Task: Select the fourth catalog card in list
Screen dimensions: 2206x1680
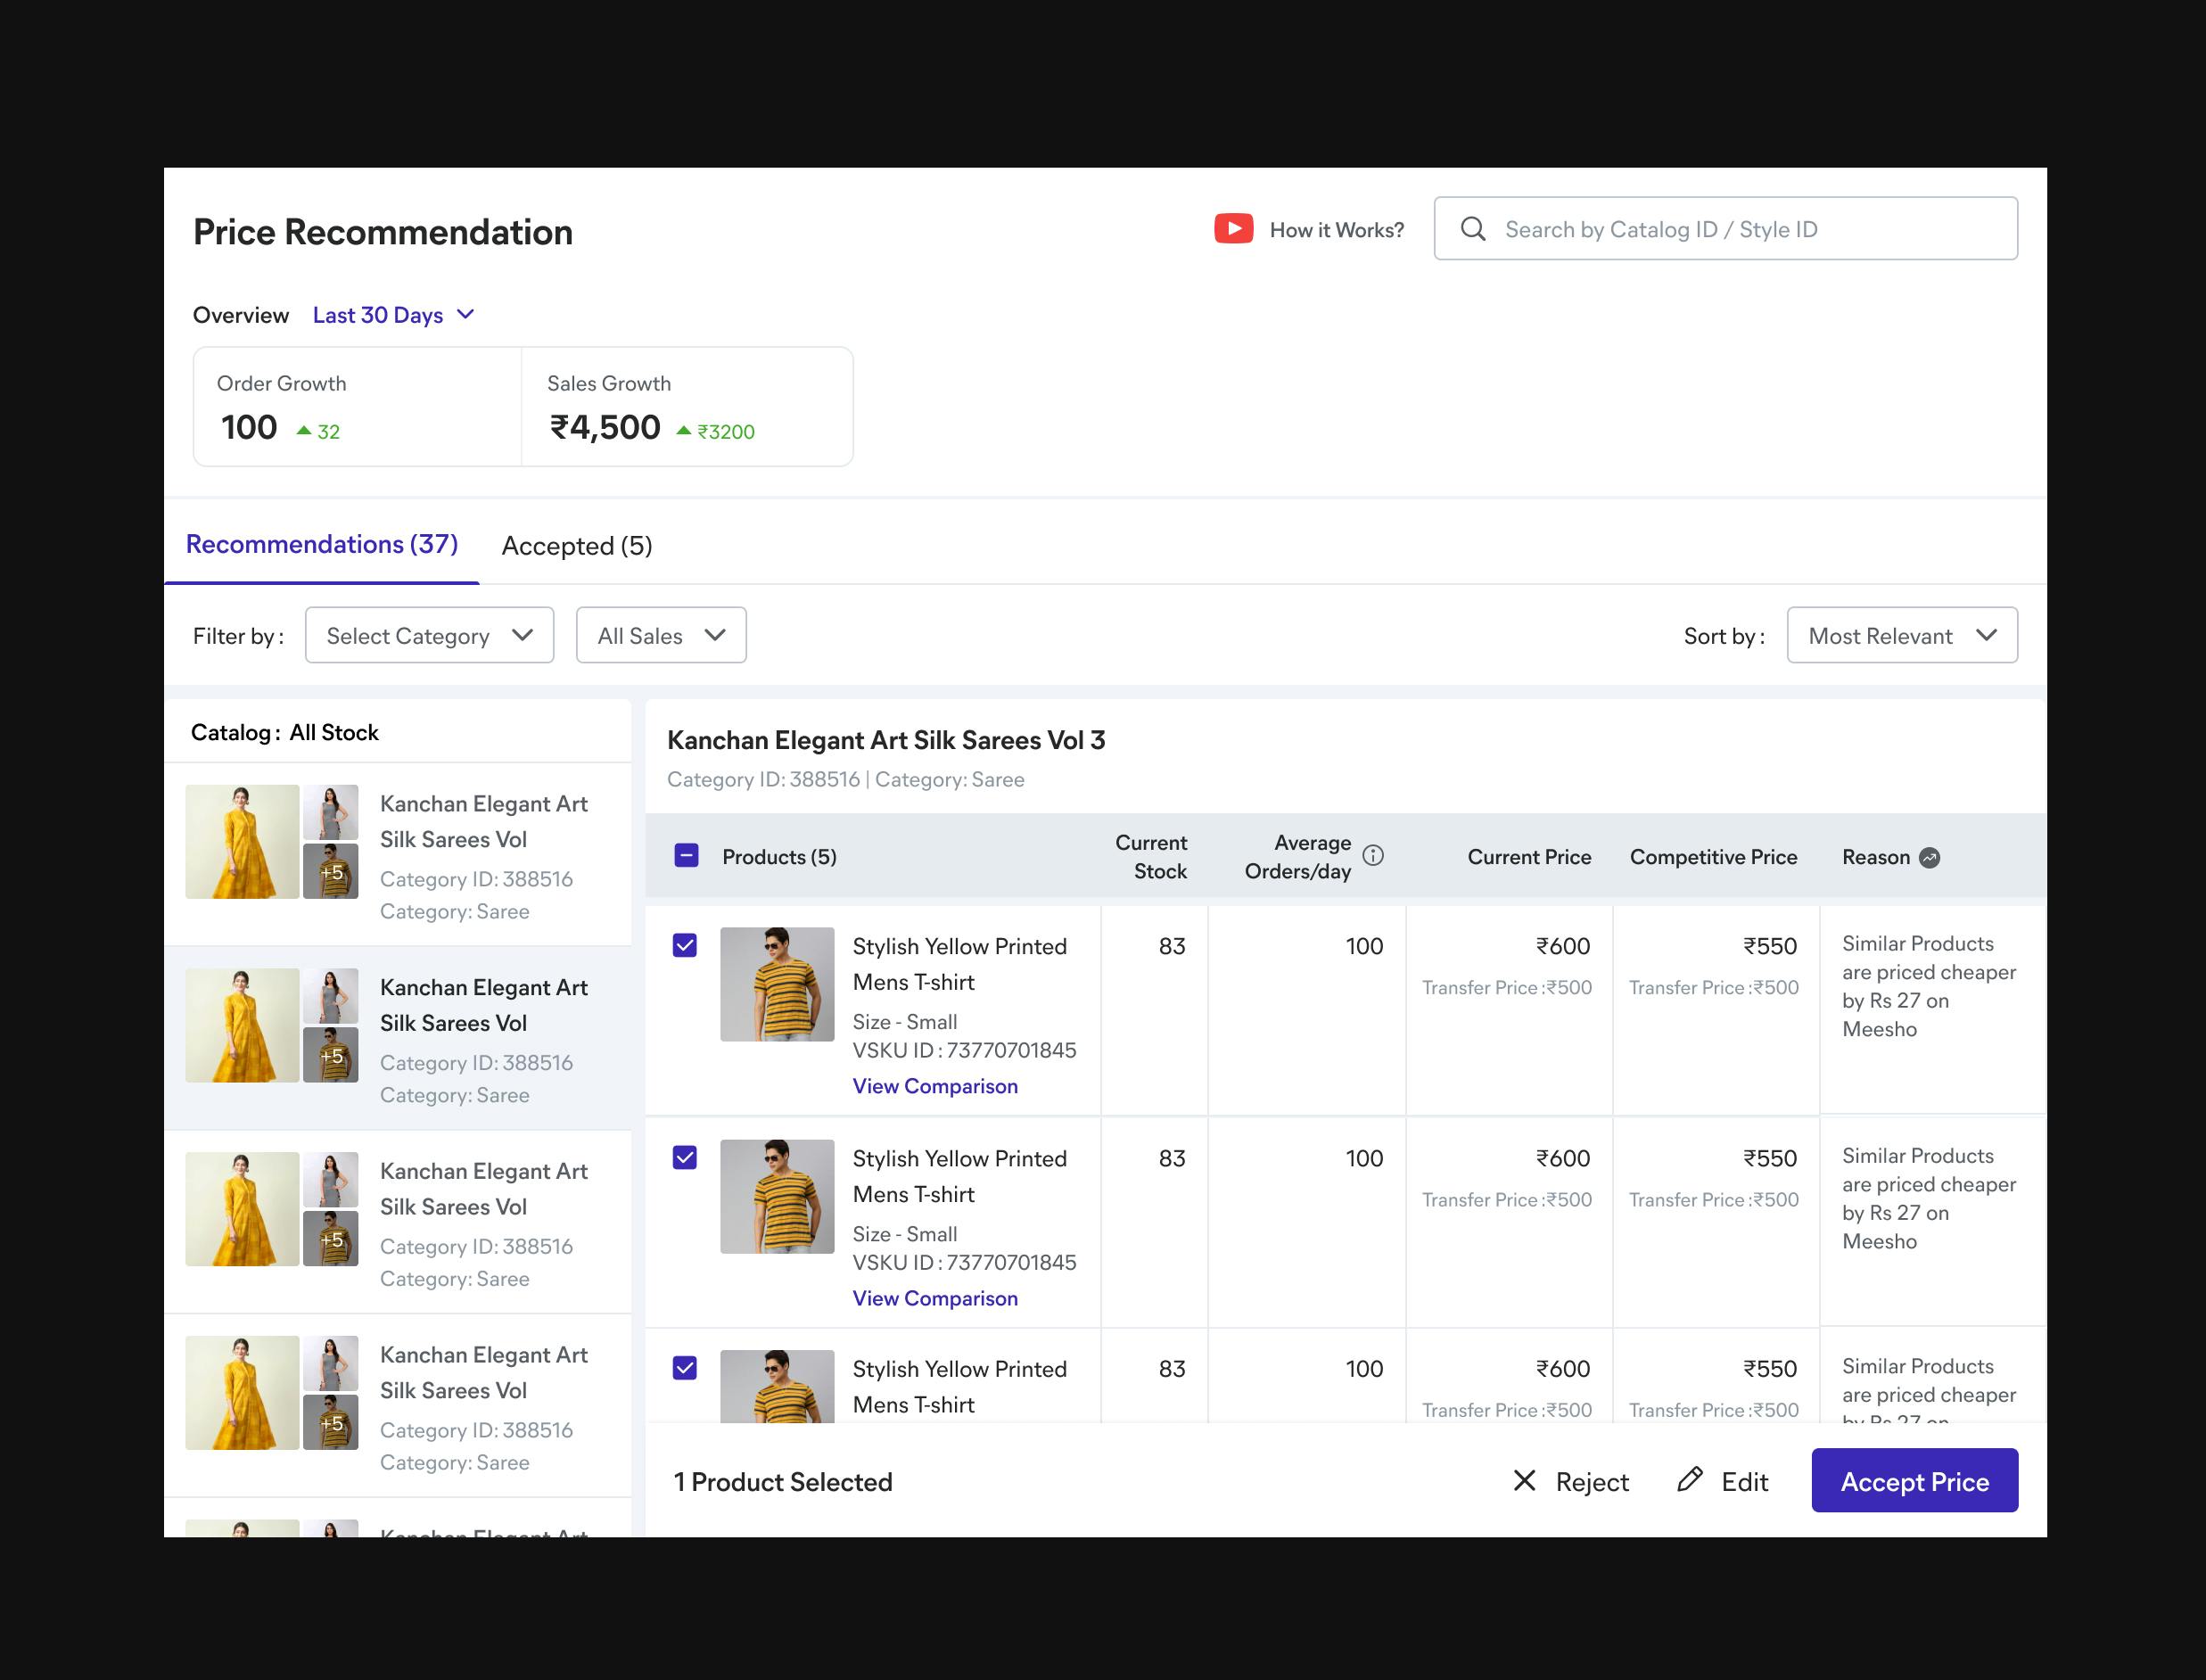Action: pyautogui.click(x=397, y=1407)
